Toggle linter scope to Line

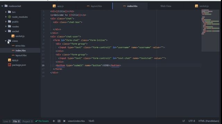[7, 121]
